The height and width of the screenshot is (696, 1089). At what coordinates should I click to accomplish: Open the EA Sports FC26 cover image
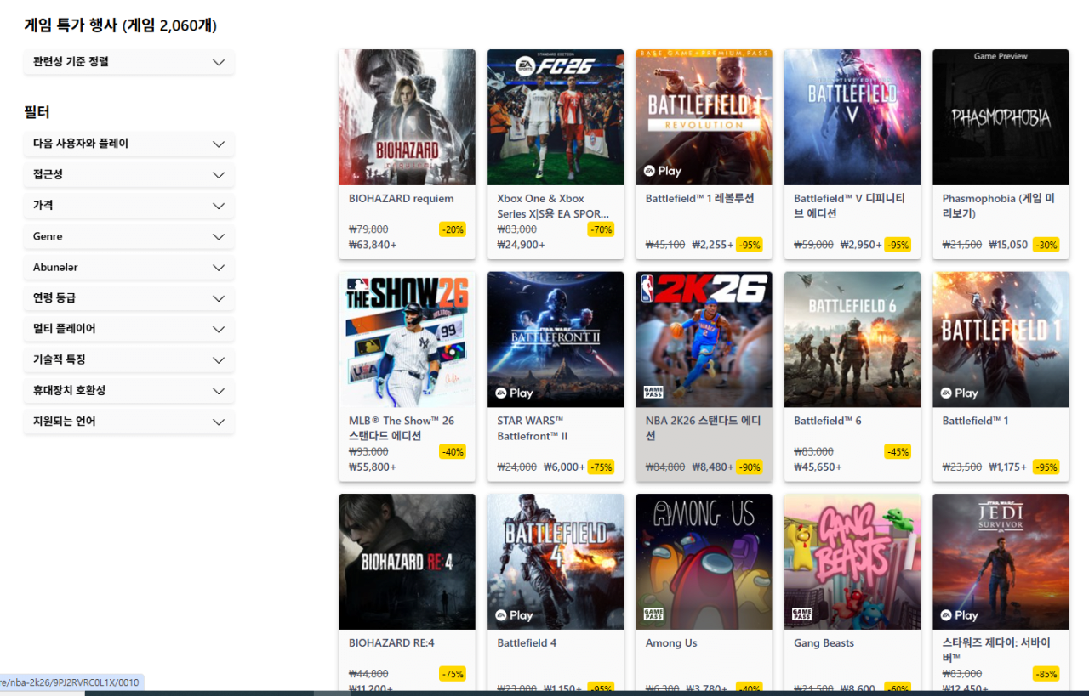pos(556,117)
